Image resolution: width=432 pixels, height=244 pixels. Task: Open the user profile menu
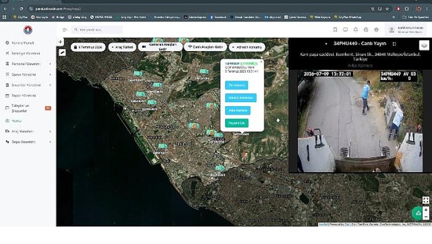point(405,30)
